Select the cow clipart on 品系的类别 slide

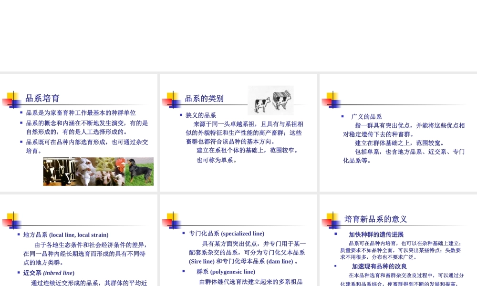tap(270, 100)
